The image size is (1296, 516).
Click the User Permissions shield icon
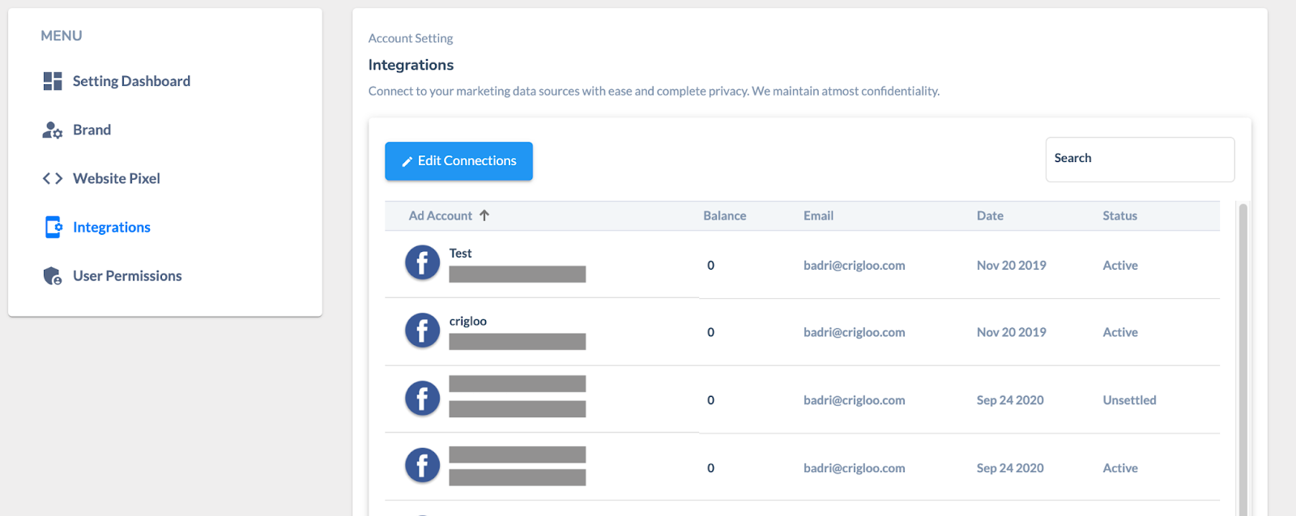pos(53,275)
